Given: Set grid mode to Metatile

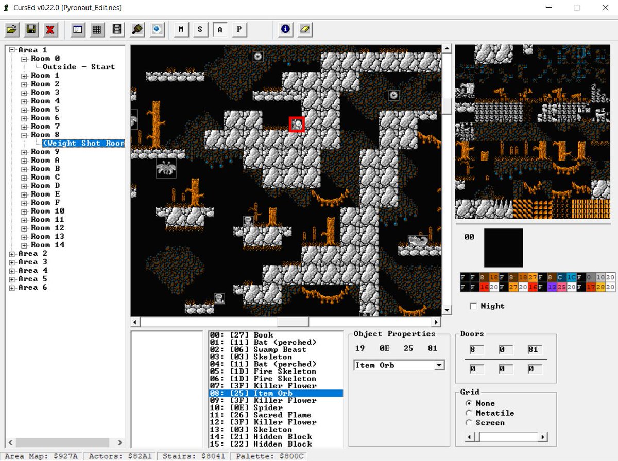Looking at the screenshot, I should click(469, 413).
